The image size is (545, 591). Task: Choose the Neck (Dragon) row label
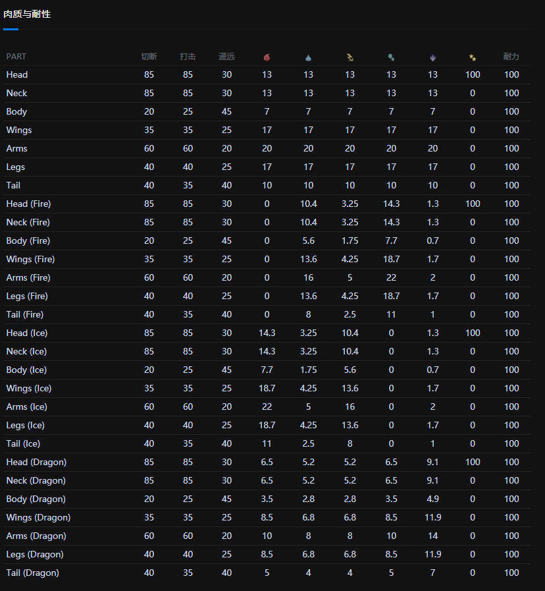[36, 481]
